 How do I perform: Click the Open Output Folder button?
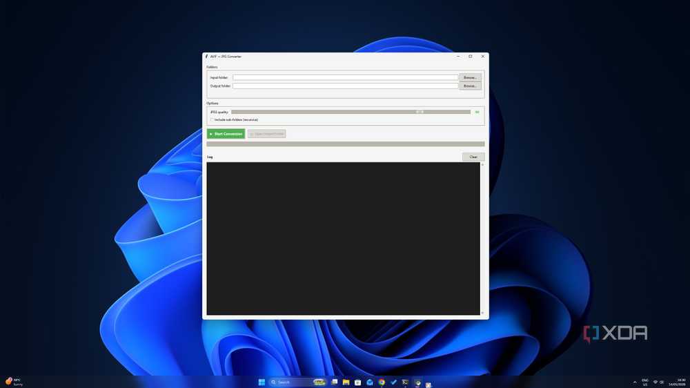coord(266,134)
